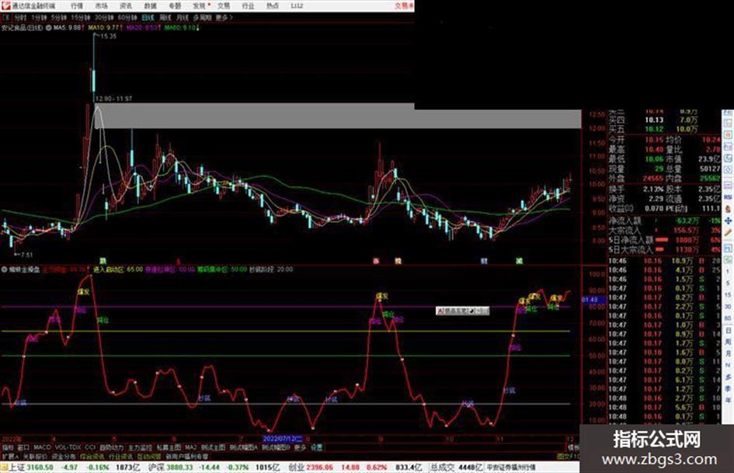Switch to 60分钟 chart period
The width and height of the screenshot is (734, 473).
pos(127,17)
